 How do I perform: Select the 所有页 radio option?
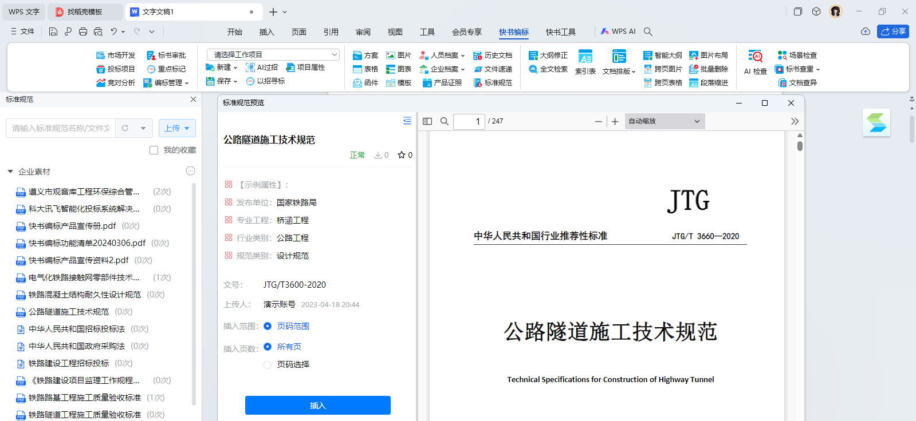click(x=268, y=347)
